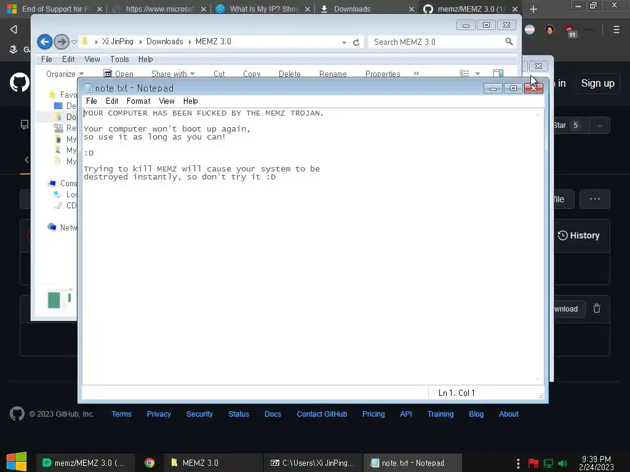Open the Tools menu in Explorer window
Image resolution: width=630 pixels, height=472 pixels.
pyautogui.click(x=119, y=59)
